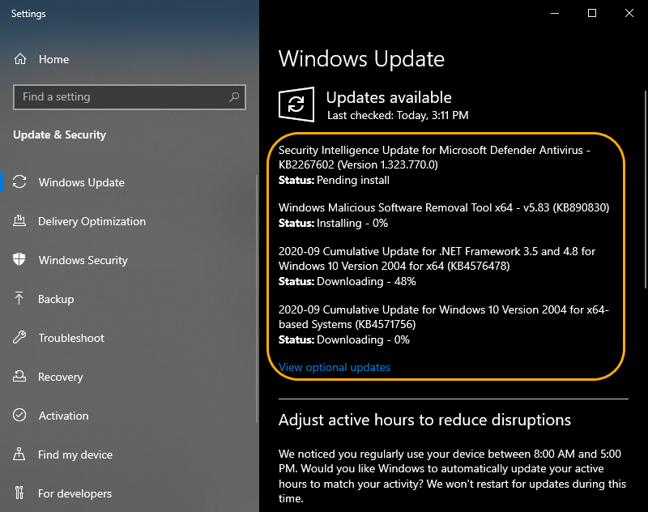
Task: Click the Delivery Optimization icon
Action: point(19,220)
